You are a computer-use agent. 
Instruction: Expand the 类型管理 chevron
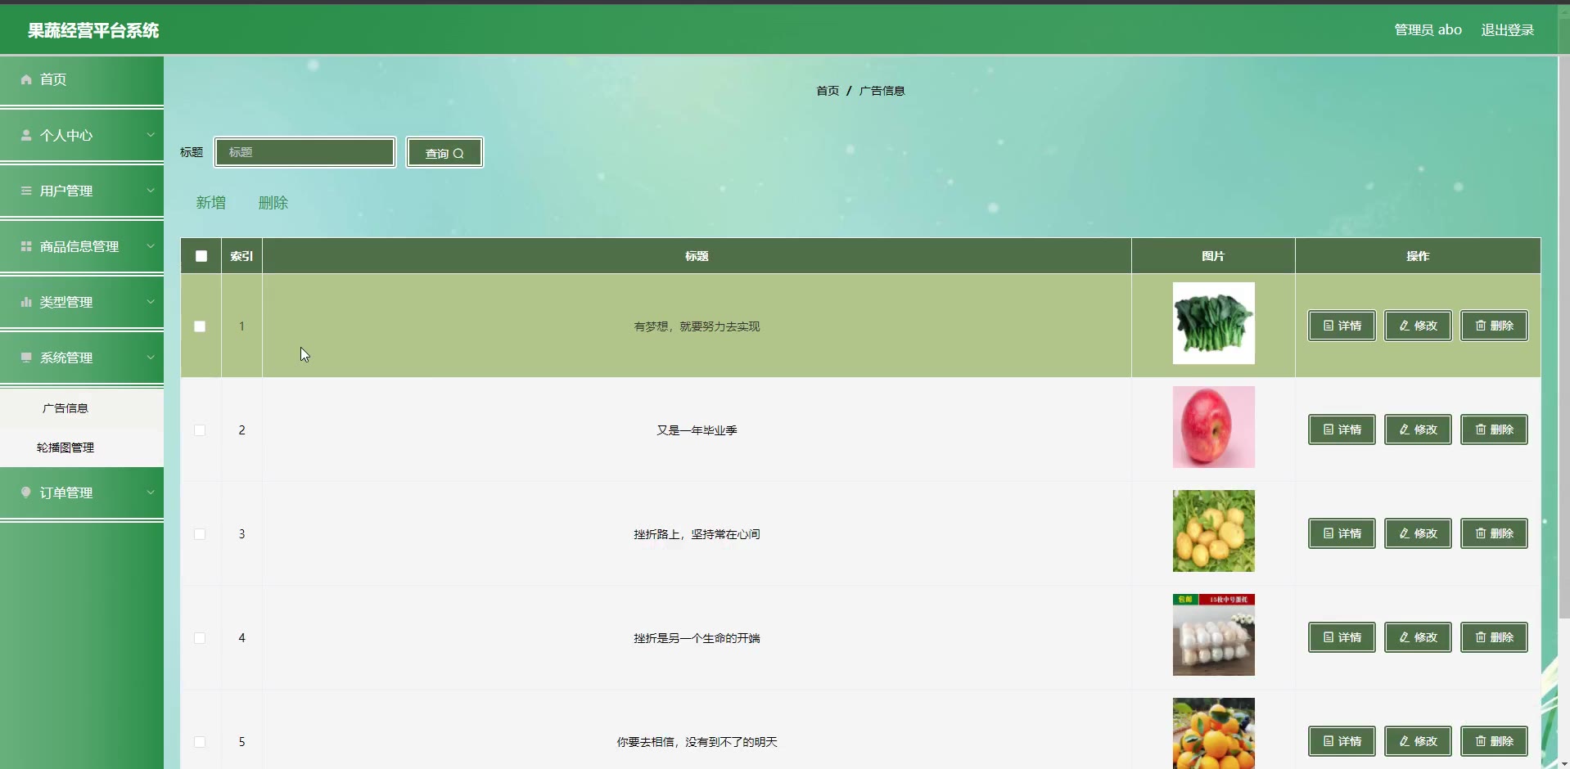point(151,302)
